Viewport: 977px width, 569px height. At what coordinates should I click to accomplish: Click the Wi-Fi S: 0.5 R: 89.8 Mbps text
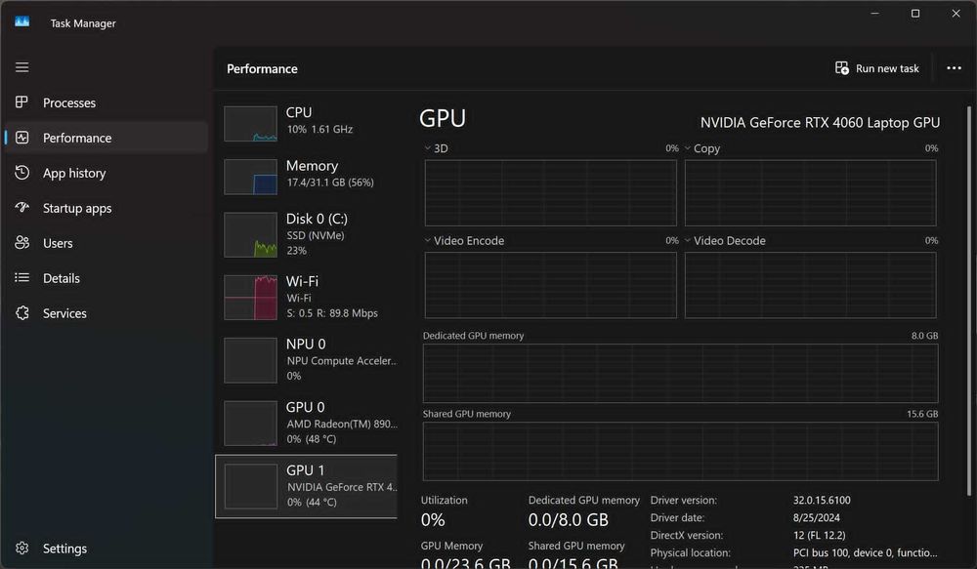pos(332,313)
